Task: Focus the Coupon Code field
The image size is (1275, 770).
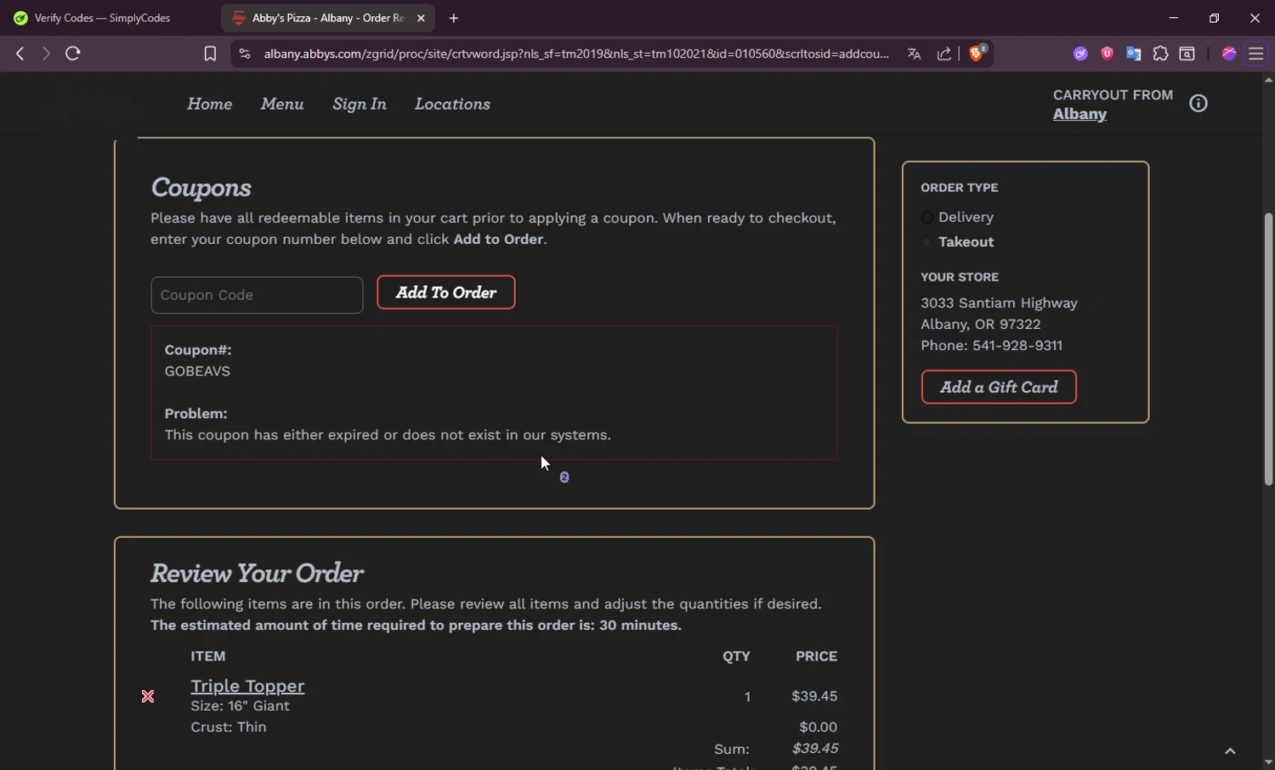Action: tap(257, 295)
